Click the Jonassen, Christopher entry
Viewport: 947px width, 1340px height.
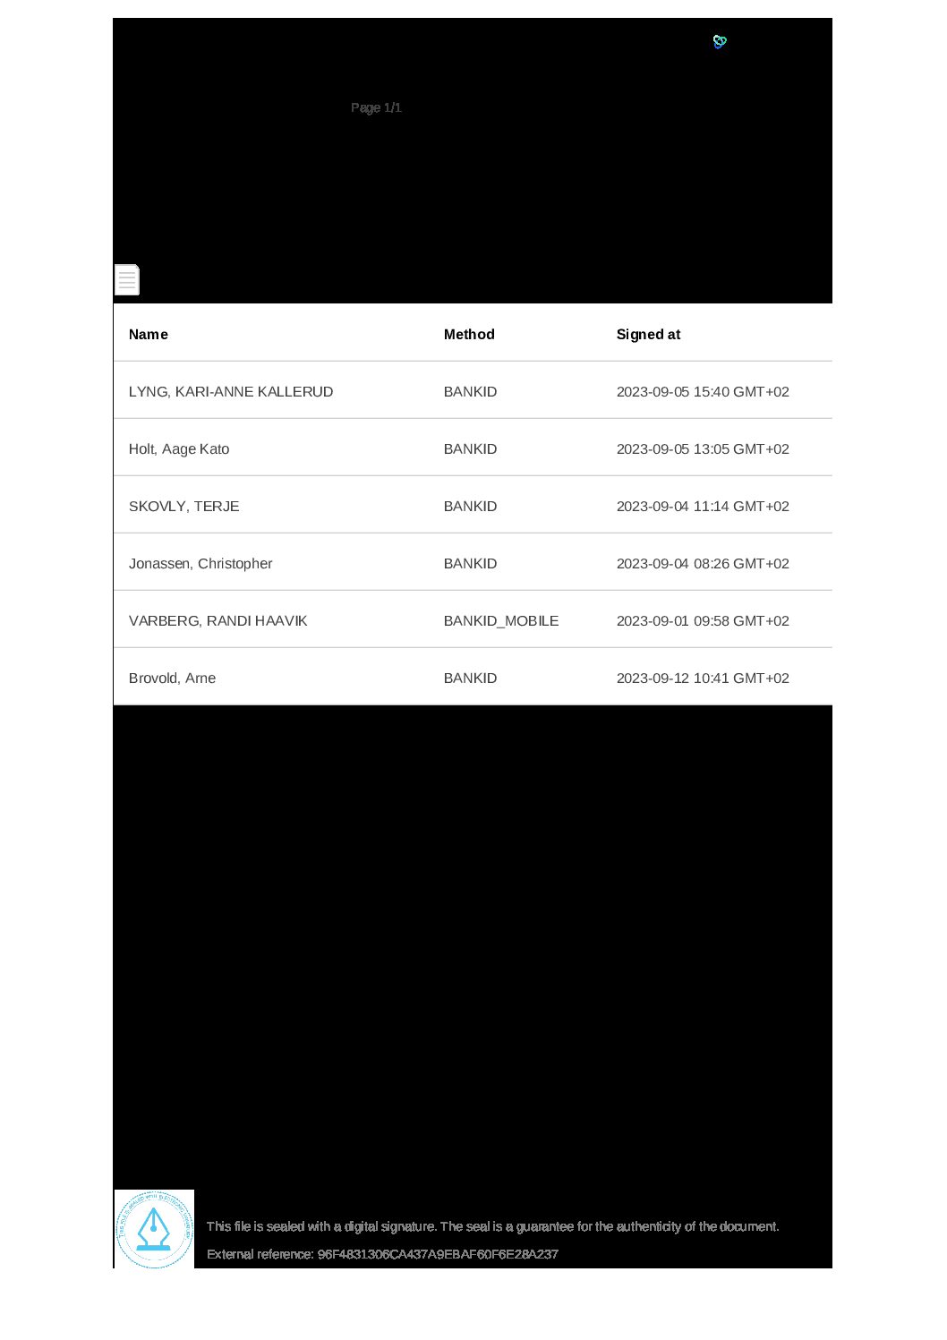point(200,563)
